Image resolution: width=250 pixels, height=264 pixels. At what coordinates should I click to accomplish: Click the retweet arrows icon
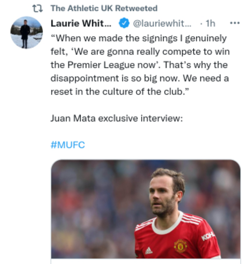tap(37, 9)
